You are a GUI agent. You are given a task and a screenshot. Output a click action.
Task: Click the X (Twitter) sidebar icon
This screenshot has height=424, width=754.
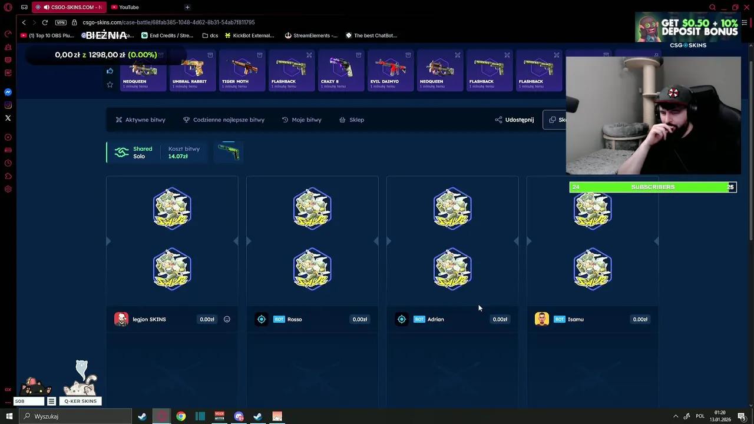tap(8, 118)
